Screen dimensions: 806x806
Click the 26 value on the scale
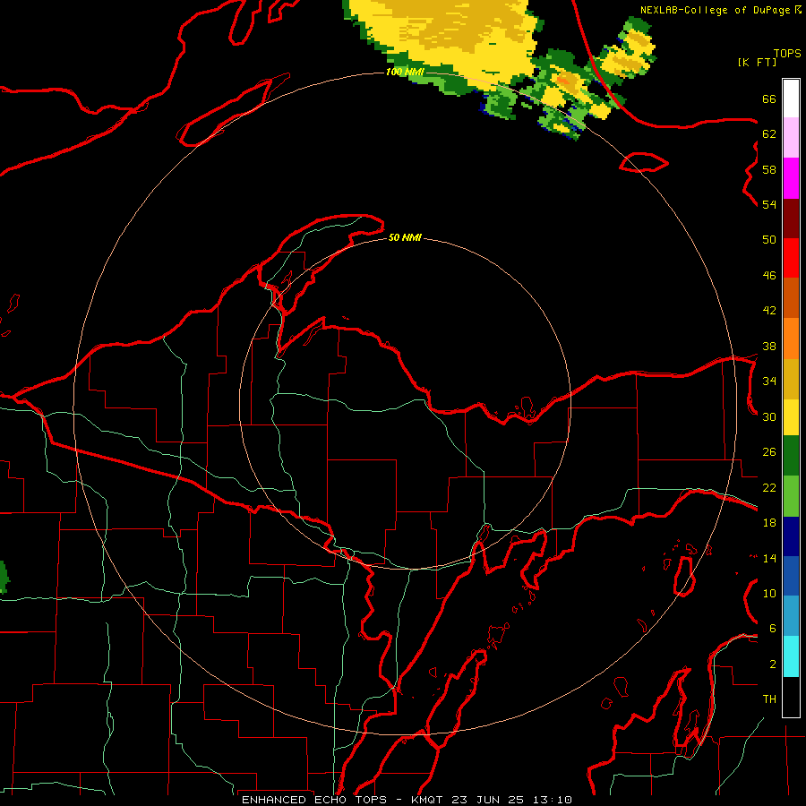[x=769, y=452]
